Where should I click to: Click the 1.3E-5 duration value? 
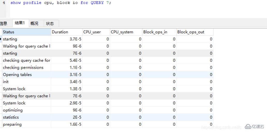[75, 89]
